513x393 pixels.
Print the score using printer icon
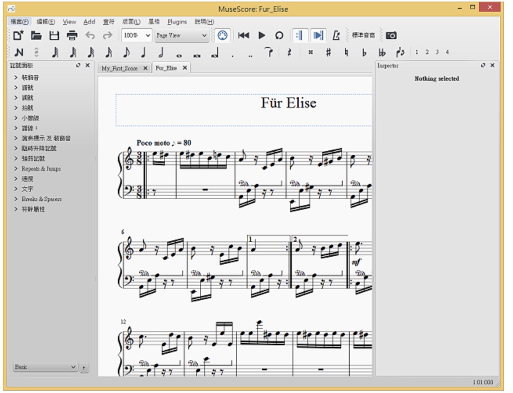(72, 36)
